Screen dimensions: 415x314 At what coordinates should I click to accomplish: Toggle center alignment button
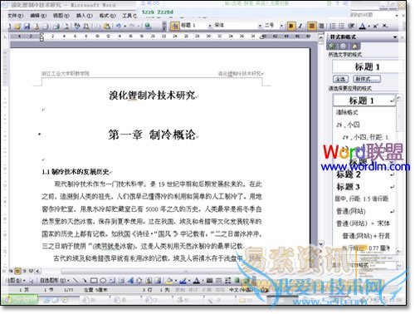point(312,26)
